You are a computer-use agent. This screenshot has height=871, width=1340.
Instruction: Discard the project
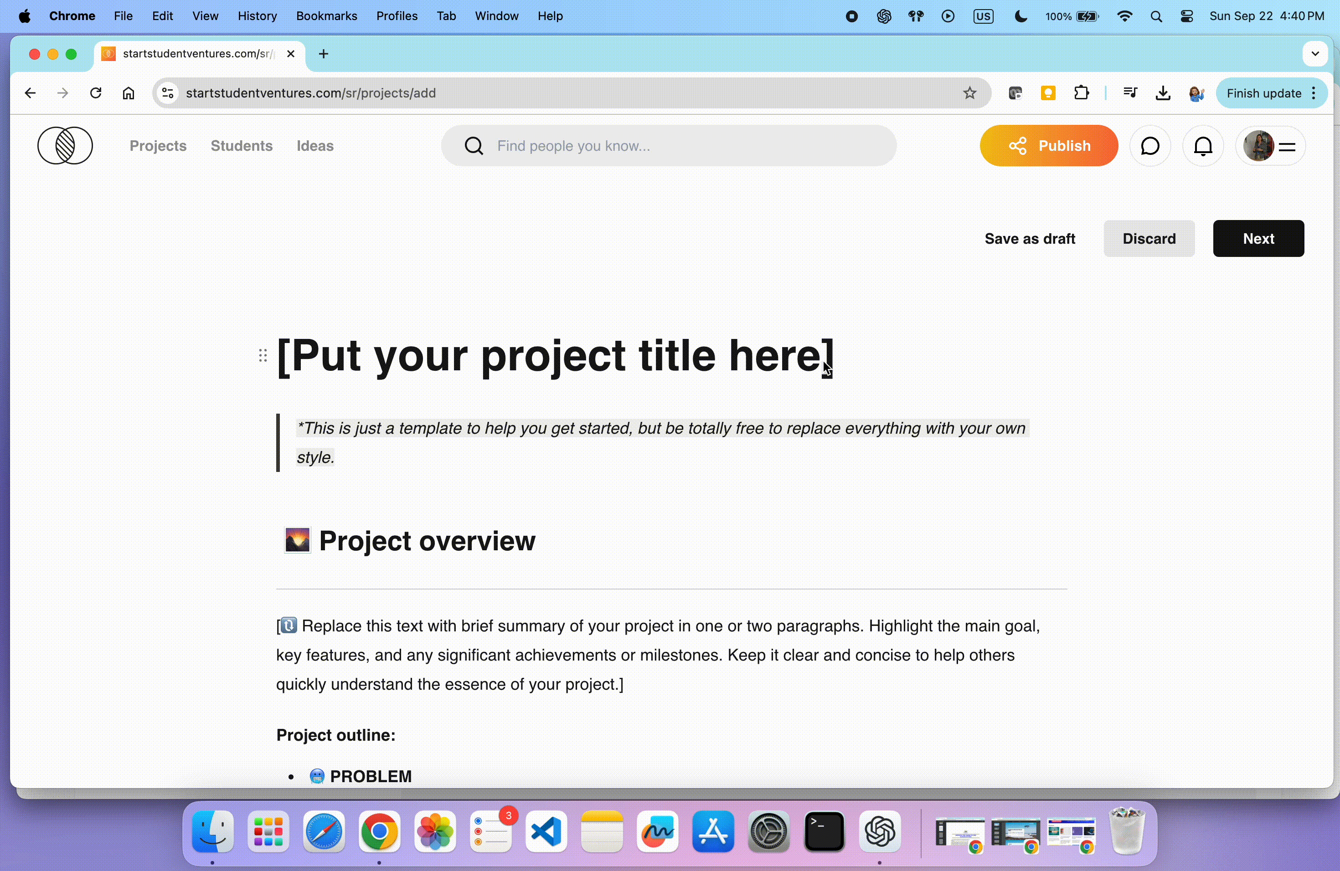click(x=1149, y=239)
